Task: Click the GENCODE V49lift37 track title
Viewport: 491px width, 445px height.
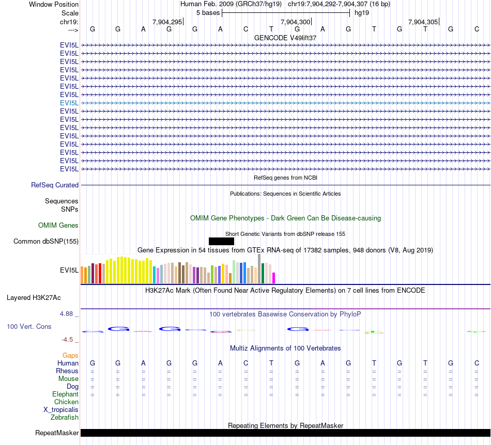Action: click(285, 38)
